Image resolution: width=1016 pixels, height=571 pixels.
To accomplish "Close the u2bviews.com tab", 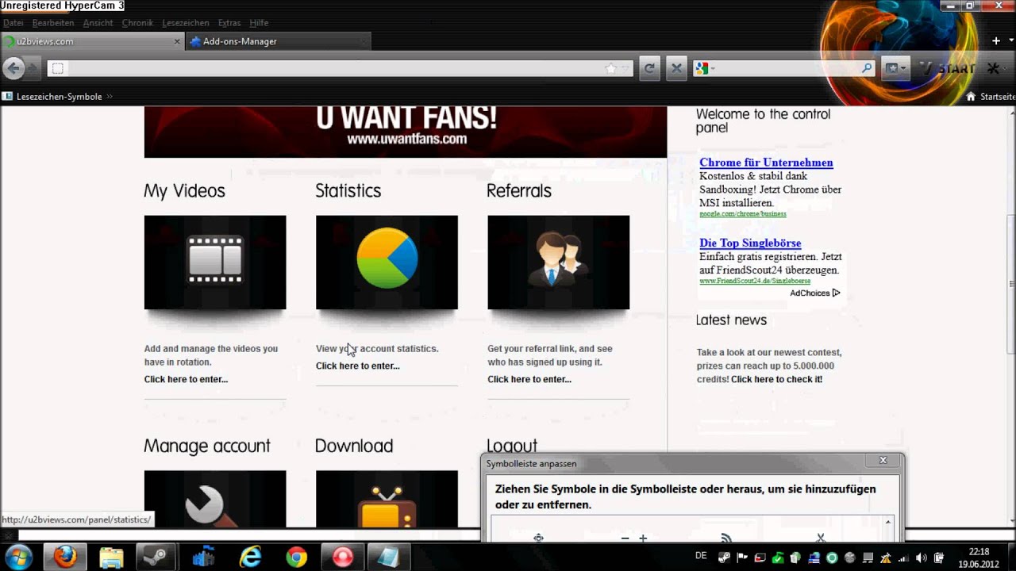I will point(177,41).
